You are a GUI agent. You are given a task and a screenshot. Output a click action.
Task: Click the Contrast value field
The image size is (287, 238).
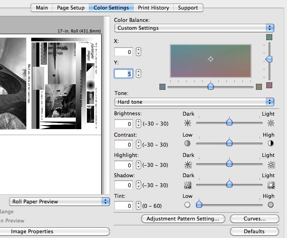tap(124, 145)
